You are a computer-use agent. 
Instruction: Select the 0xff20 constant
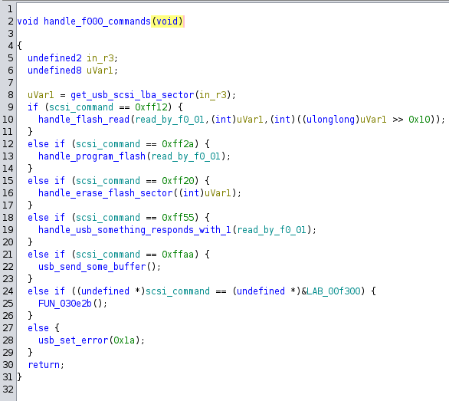coord(178,181)
